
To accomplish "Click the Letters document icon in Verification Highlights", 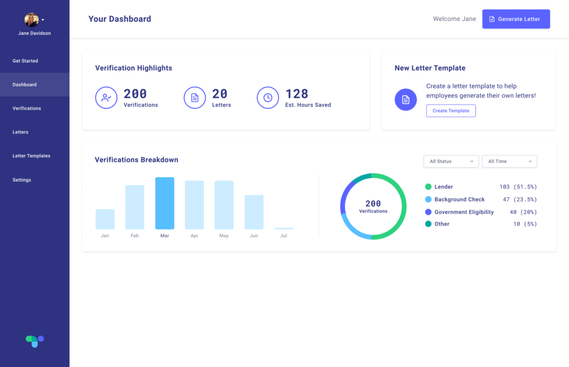I will (x=194, y=97).
